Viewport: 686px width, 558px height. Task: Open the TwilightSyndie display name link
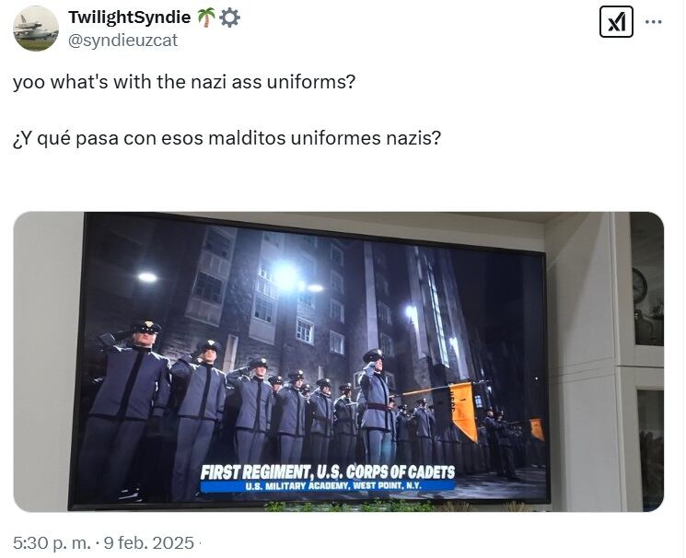(129, 17)
